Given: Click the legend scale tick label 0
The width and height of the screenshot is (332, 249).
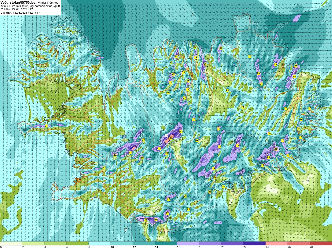Looking at the screenshot, I should pyautogui.click(x=1, y=247).
